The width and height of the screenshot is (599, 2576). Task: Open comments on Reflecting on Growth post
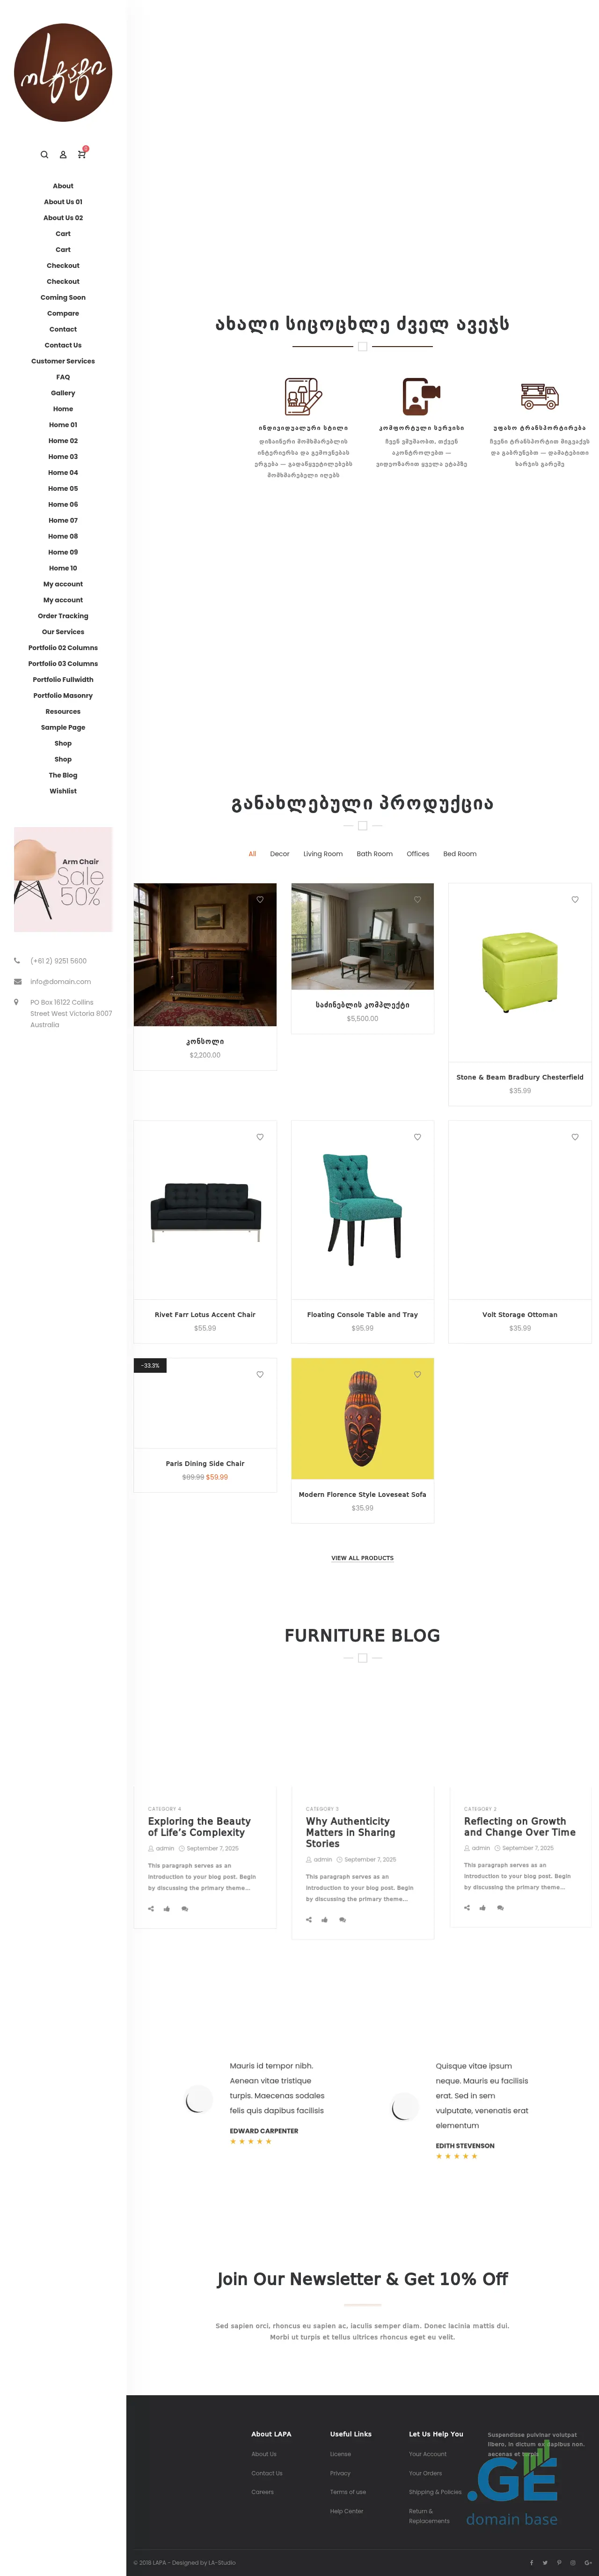[500, 1907]
